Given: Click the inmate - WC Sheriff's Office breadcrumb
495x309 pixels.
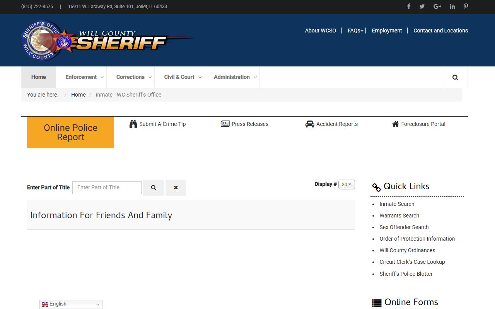Looking at the screenshot, I should (128, 95).
